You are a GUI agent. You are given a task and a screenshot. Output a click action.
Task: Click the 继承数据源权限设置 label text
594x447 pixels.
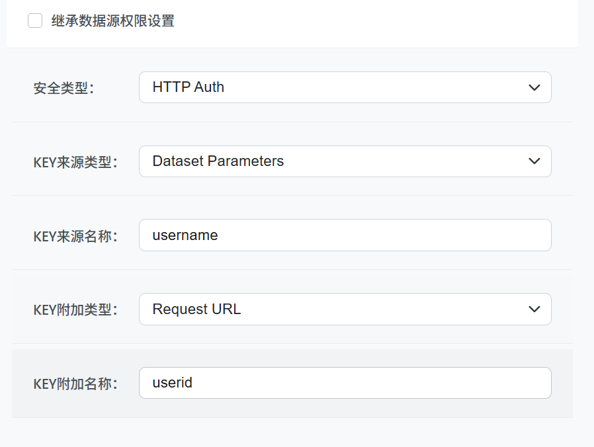113,21
